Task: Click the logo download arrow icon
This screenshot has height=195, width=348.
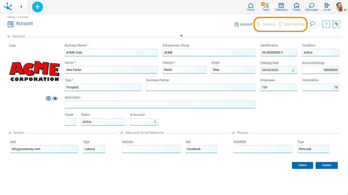Action: tap(48, 99)
